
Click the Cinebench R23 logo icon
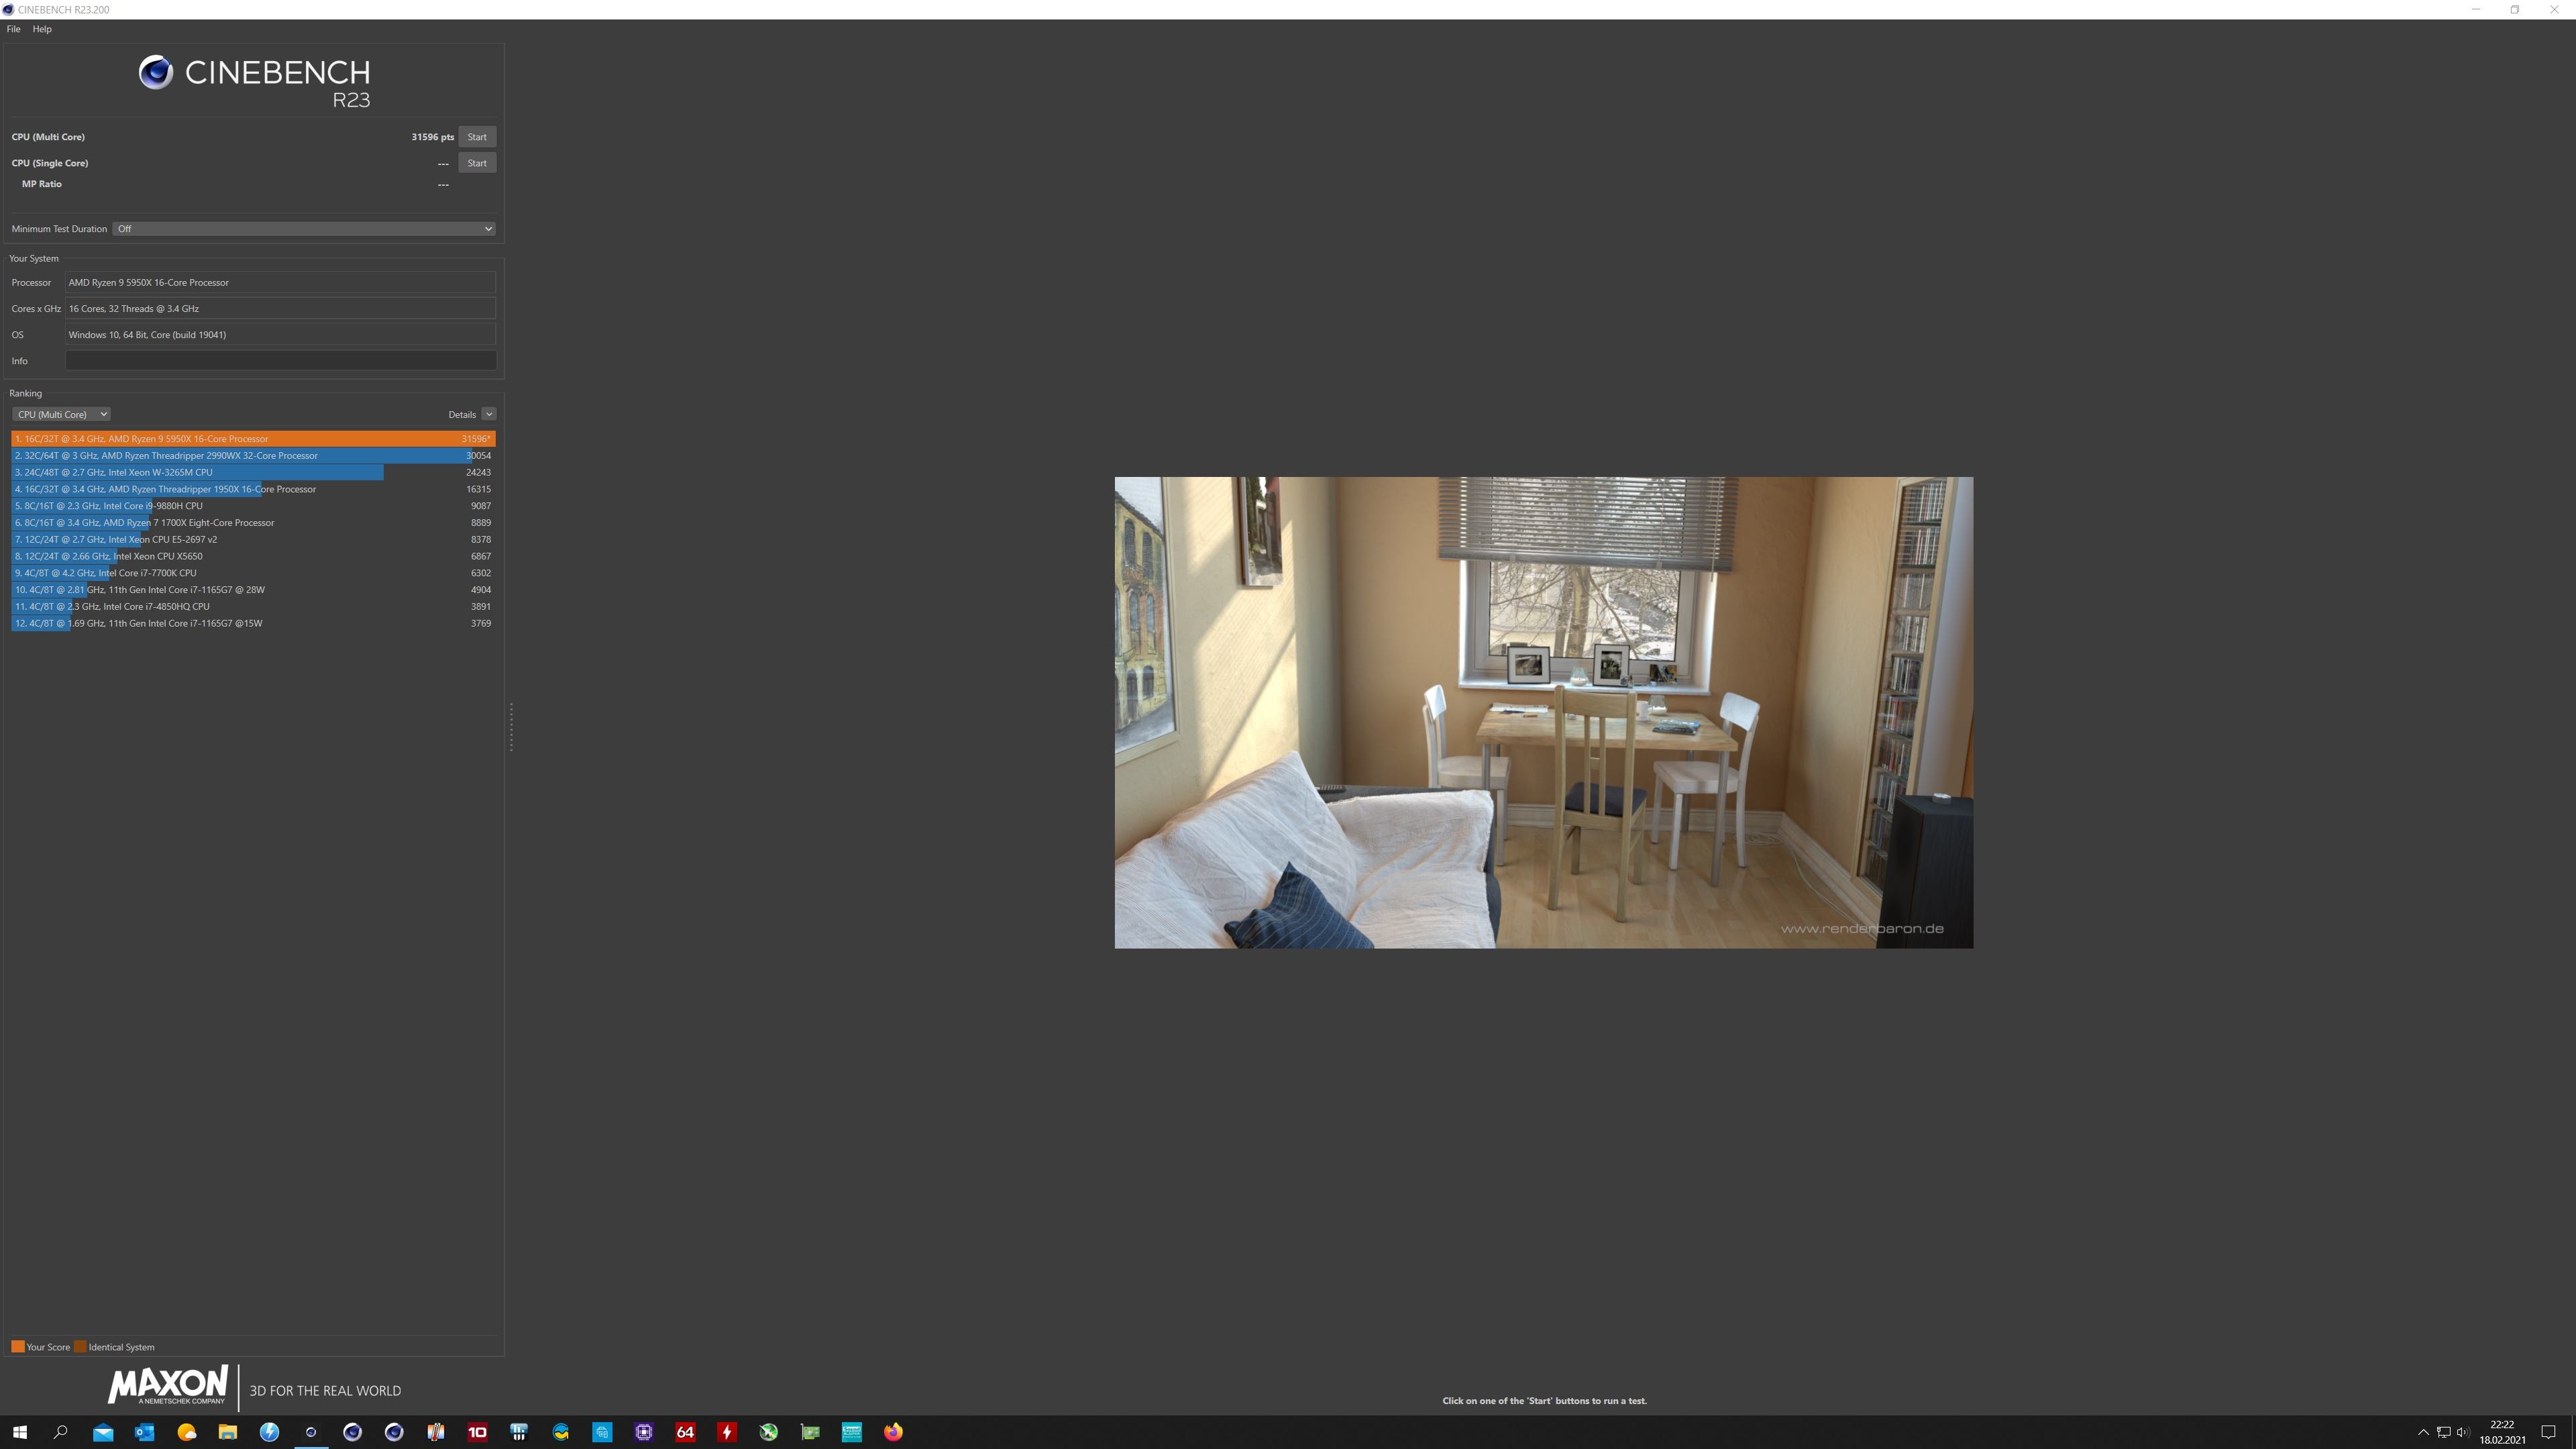156,73
